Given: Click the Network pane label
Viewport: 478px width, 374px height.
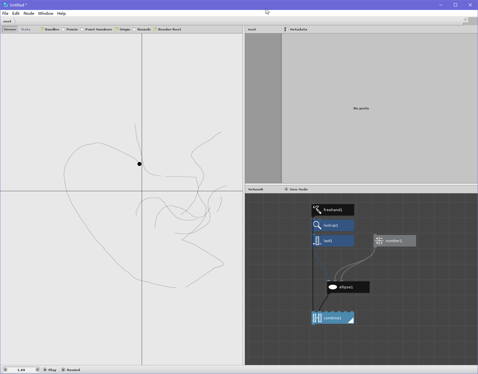Looking at the screenshot, I should click(x=255, y=189).
